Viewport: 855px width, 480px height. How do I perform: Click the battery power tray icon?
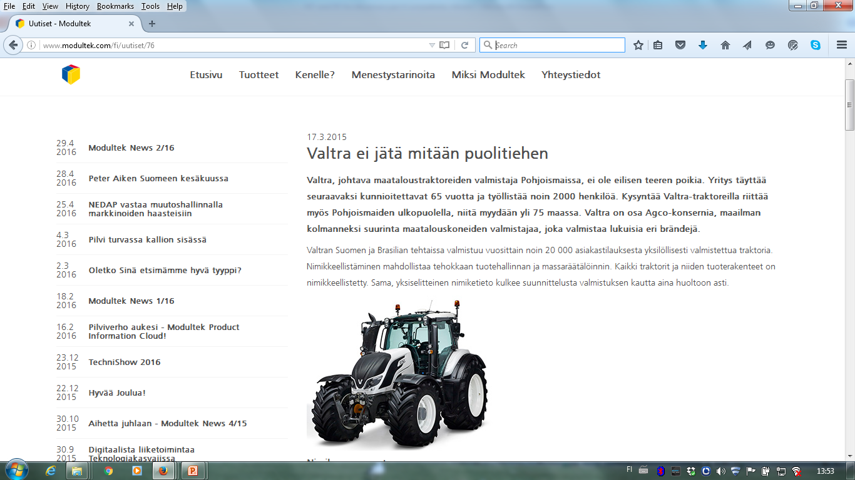click(x=766, y=471)
